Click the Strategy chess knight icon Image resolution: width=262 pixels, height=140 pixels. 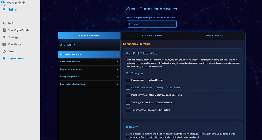4,37
